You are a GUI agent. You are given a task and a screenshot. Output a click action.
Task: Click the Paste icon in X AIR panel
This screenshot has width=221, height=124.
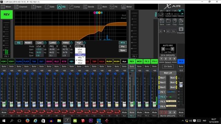pos(181,21)
